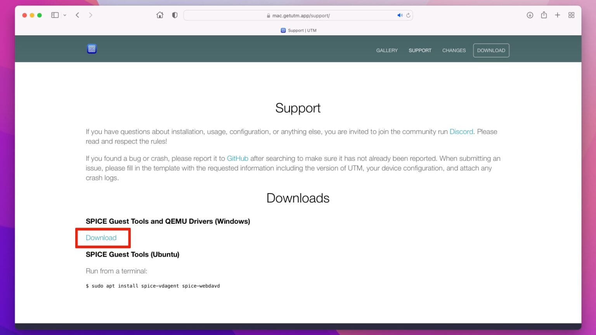Reload the current page
596x335 pixels.
408,16
